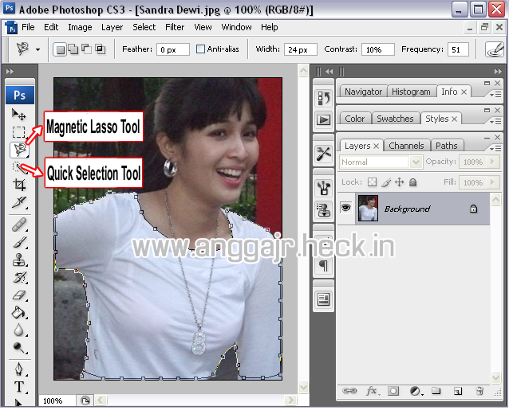Choose Subtract from selection mode
This screenshot has width=509, height=410.
[x=86, y=49]
